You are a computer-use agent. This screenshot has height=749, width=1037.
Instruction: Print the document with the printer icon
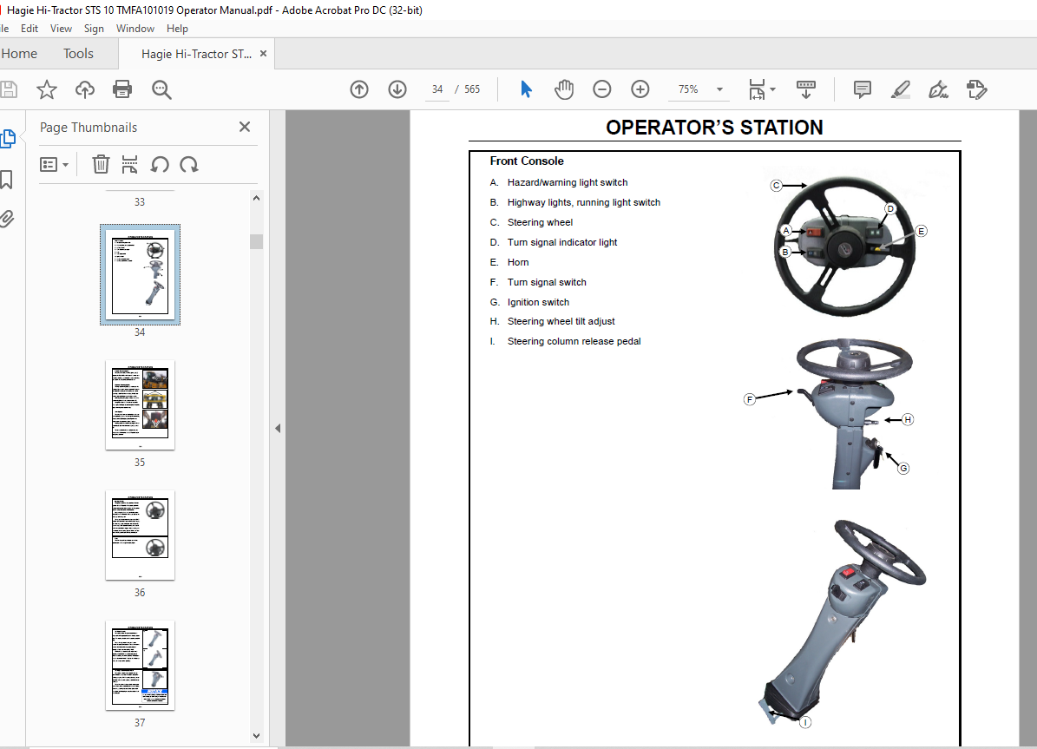point(122,89)
